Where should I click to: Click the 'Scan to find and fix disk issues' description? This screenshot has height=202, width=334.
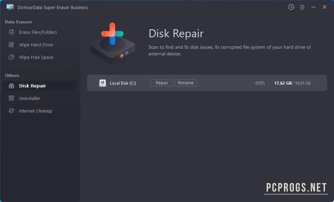[230, 50]
